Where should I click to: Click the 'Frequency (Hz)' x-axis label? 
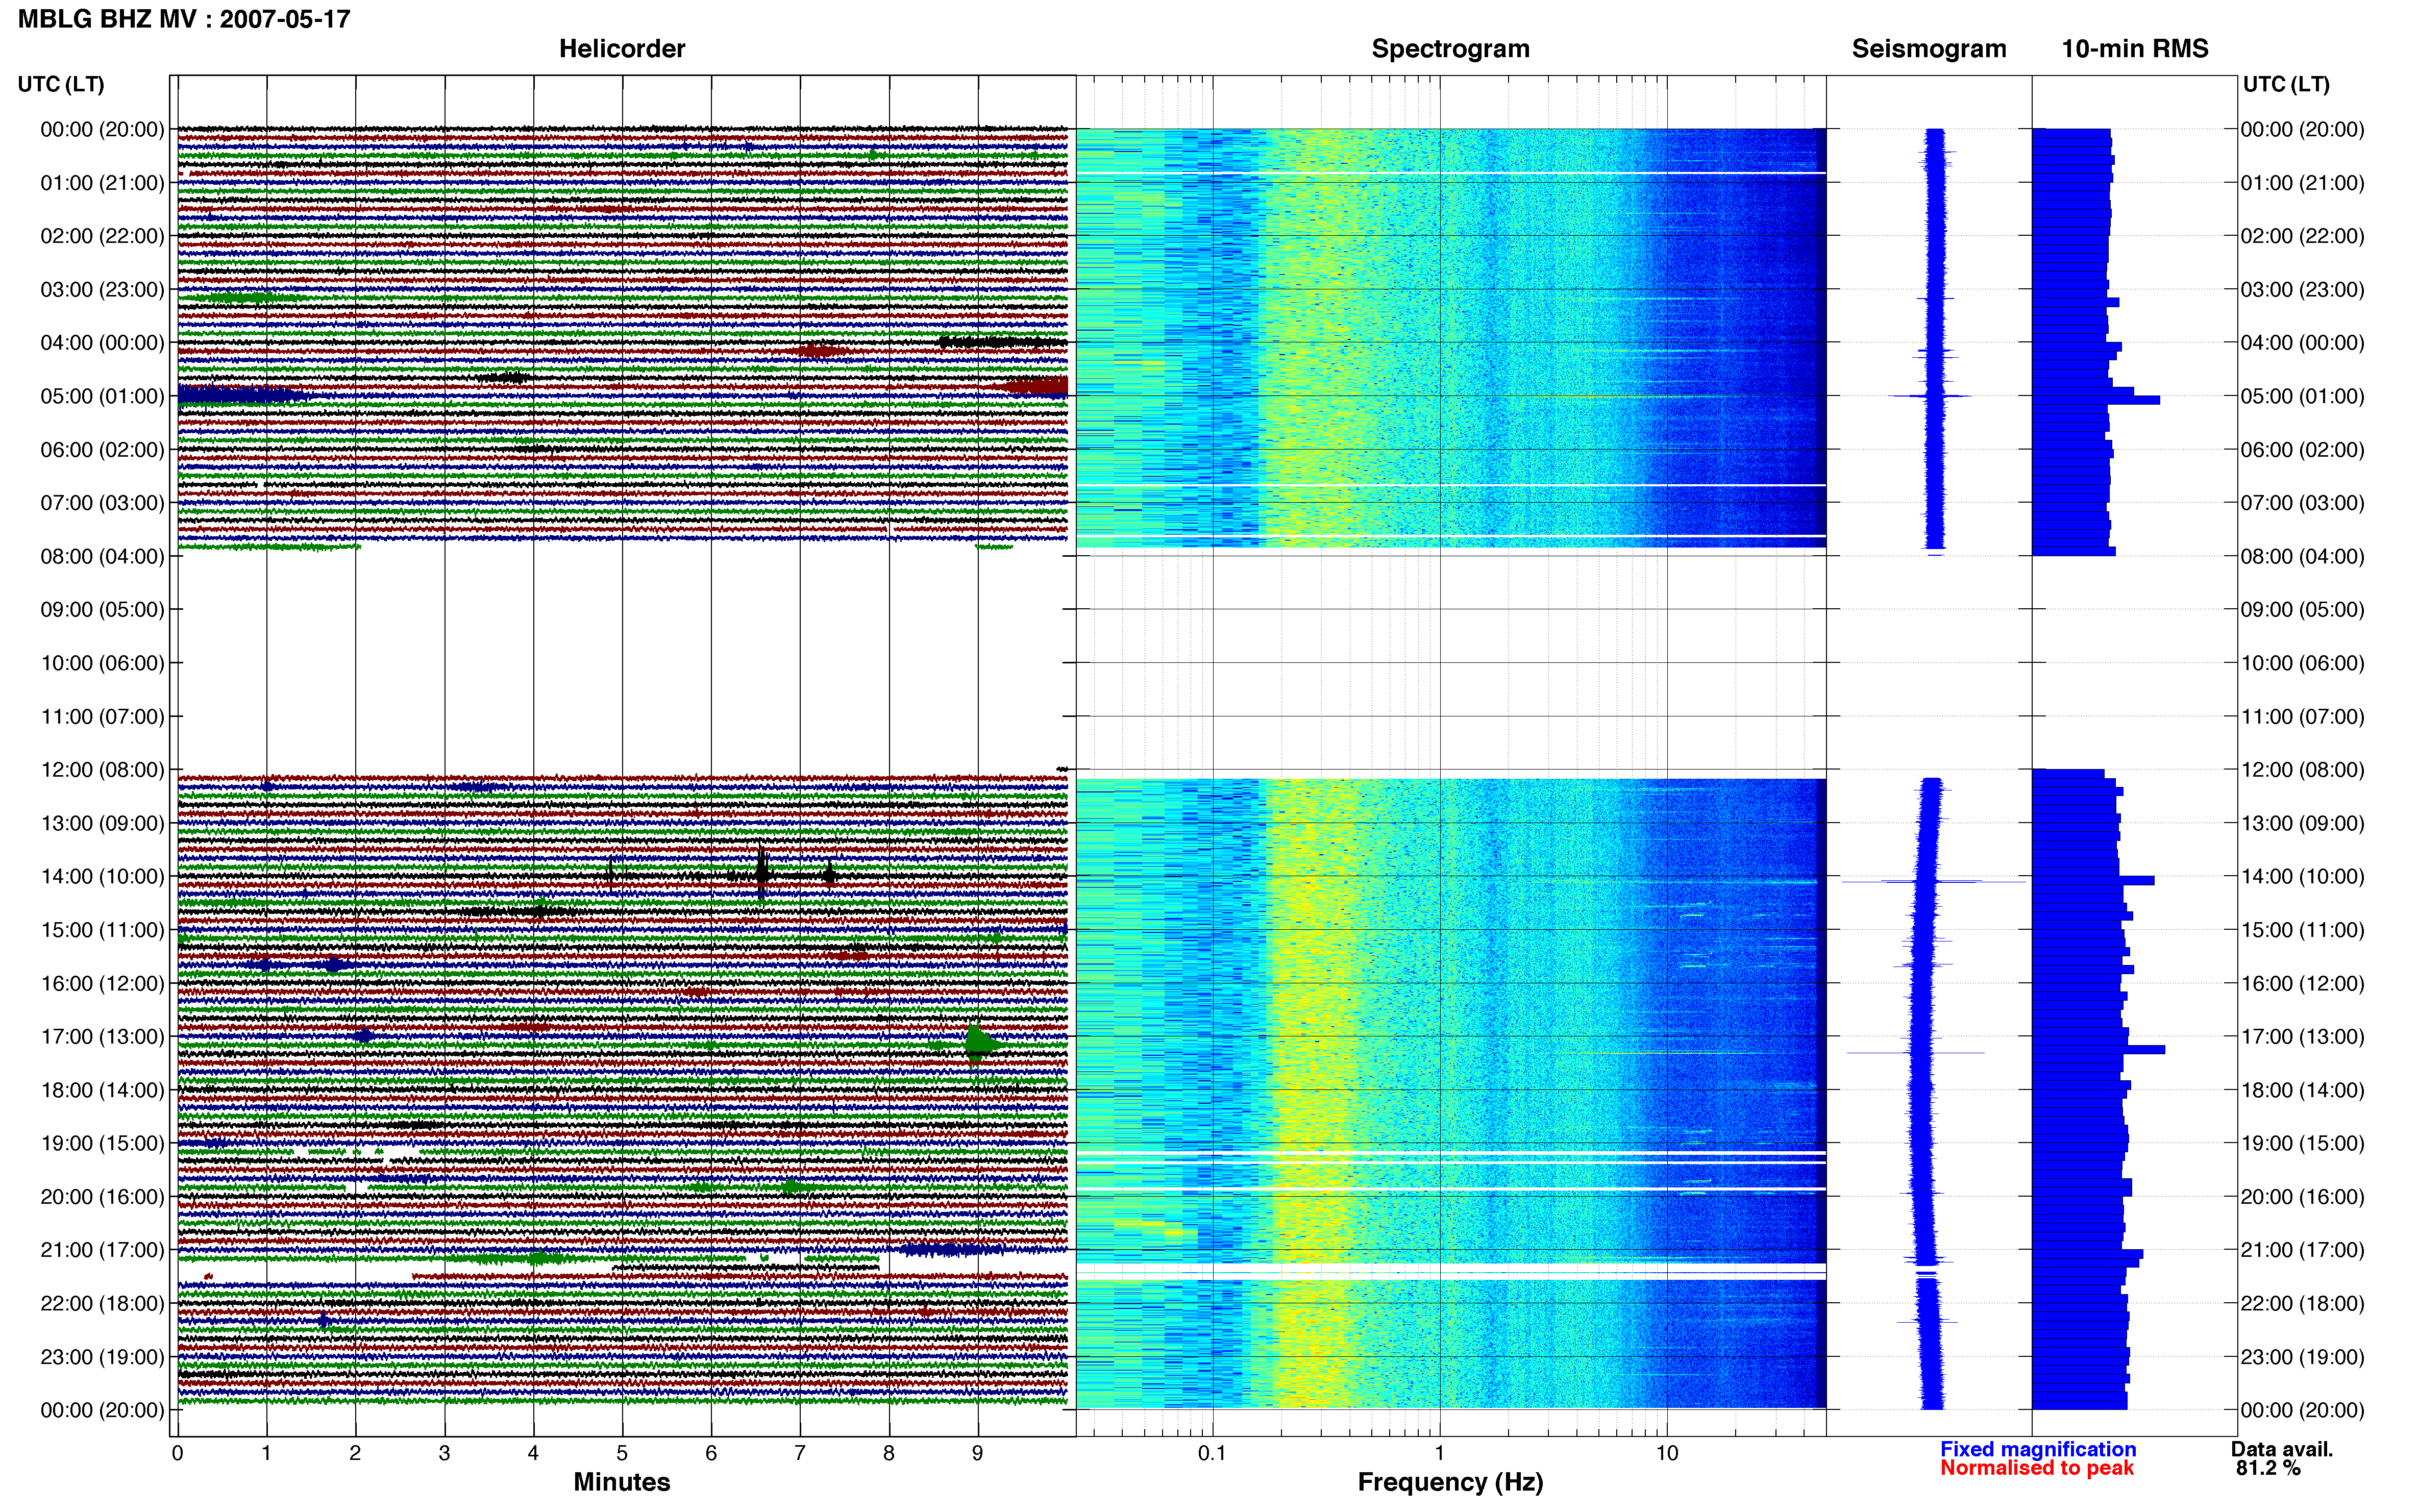(x=1450, y=1482)
